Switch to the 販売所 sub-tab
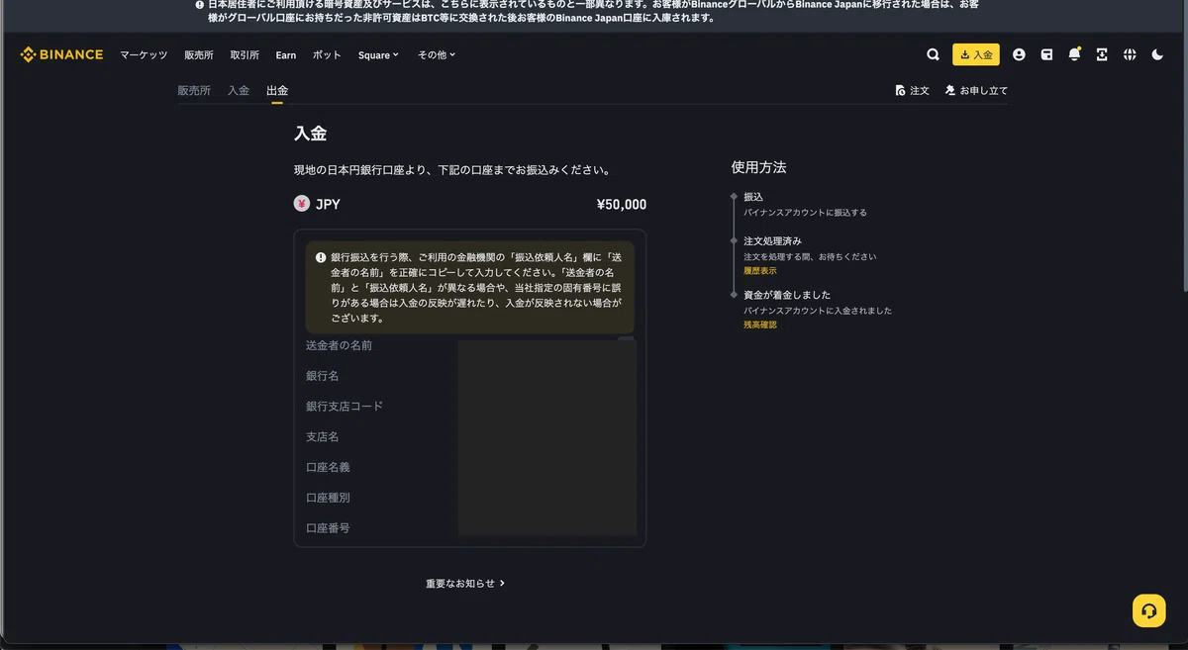The image size is (1188, 650). point(194,90)
